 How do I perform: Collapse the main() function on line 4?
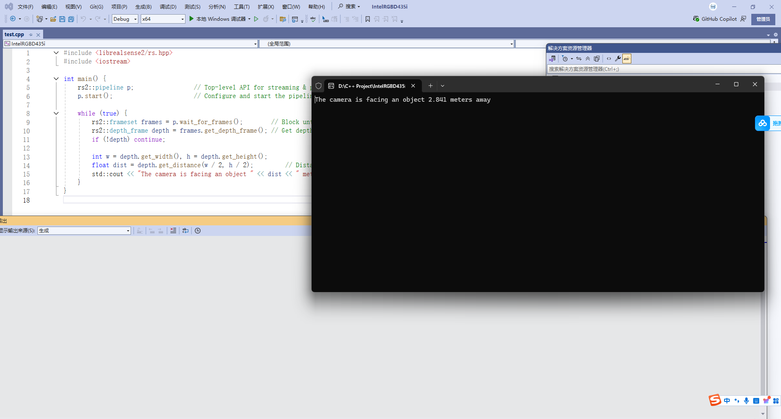[x=56, y=79]
